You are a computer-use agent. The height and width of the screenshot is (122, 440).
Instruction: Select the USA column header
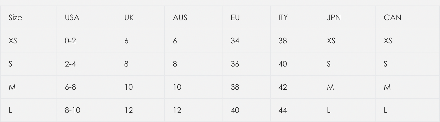coord(72,18)
